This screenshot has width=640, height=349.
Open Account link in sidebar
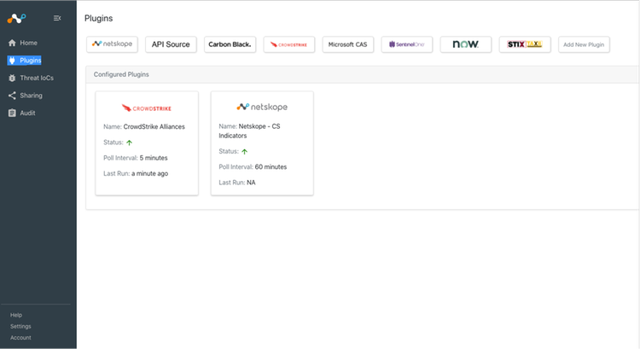(20, 338)
